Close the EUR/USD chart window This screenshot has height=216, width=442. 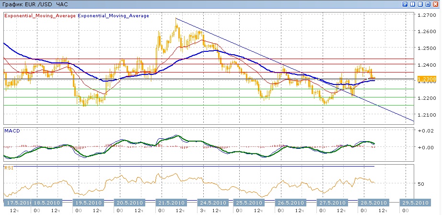pyautogui.click(x=436, y=4)
